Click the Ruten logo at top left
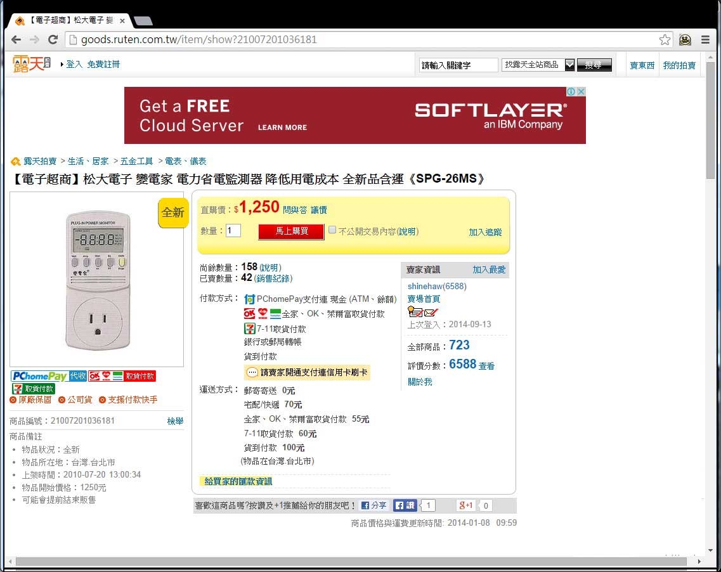 31,64
